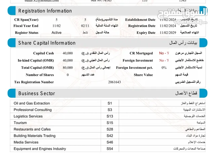Viewport: 215px width, 161px height.
Task: Select the Number of Shares value 0
Action: point(68,75)
